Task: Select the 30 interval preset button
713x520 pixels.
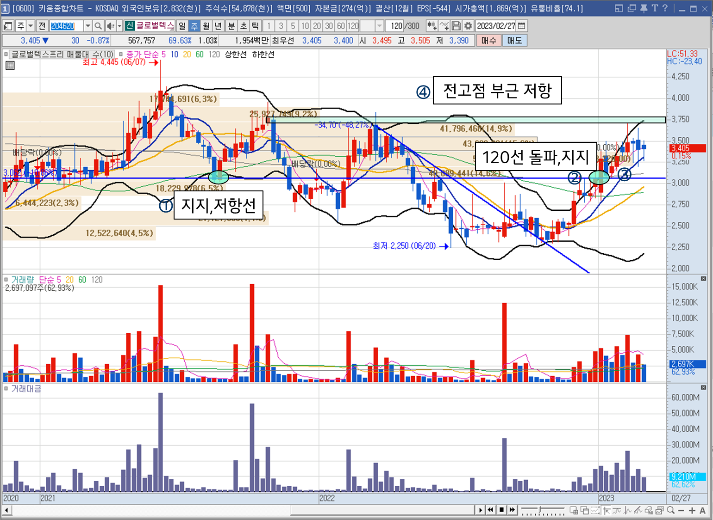Action: [x=329, y=26]
